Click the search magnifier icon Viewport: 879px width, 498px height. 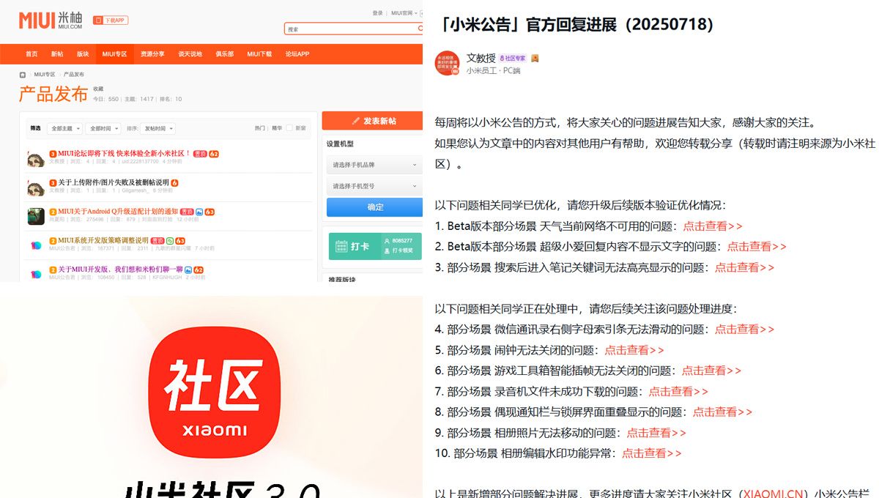coord(419,29)
